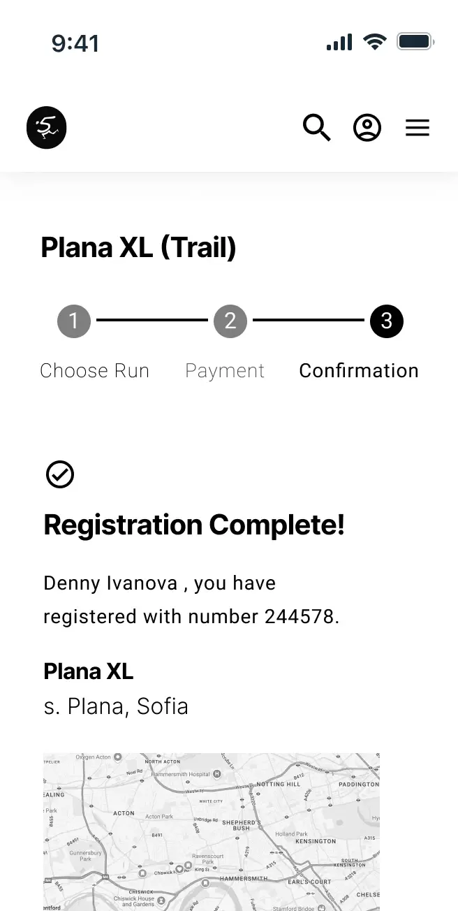The height and width of the screenshot is (911, 458).
Task: Tap the 9:41 status bar clock
Action: pyautogui.click(x=75, y=43)
